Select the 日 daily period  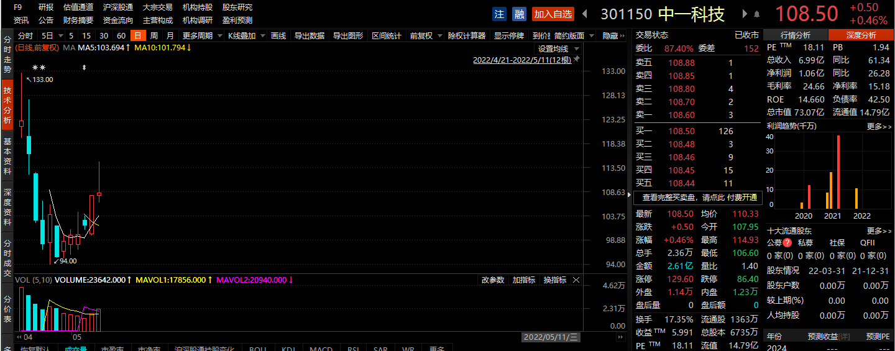(138, 36)
